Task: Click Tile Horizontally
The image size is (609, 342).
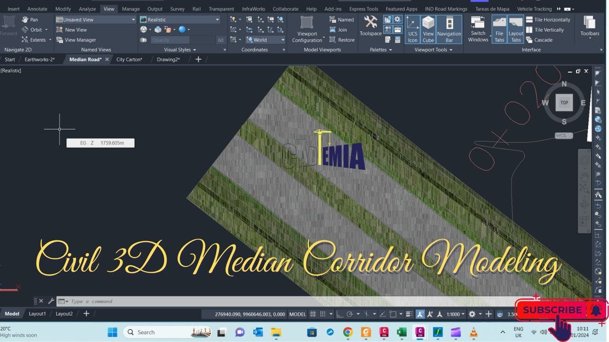Action: click(548, 19)
